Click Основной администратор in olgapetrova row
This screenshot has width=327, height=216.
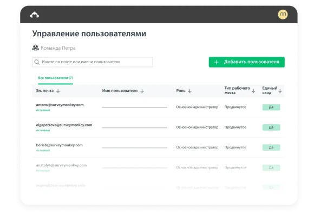point(197,127)
